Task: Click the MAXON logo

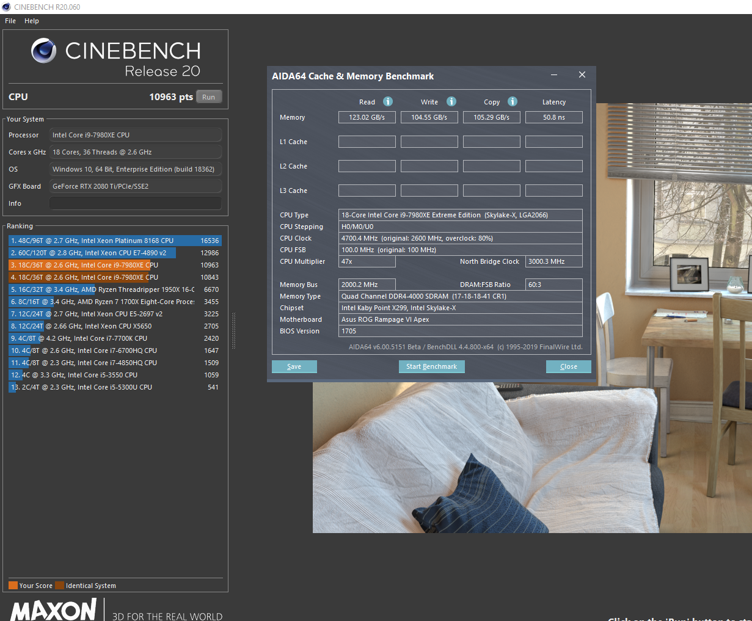Action: click(x=54, y=610)
